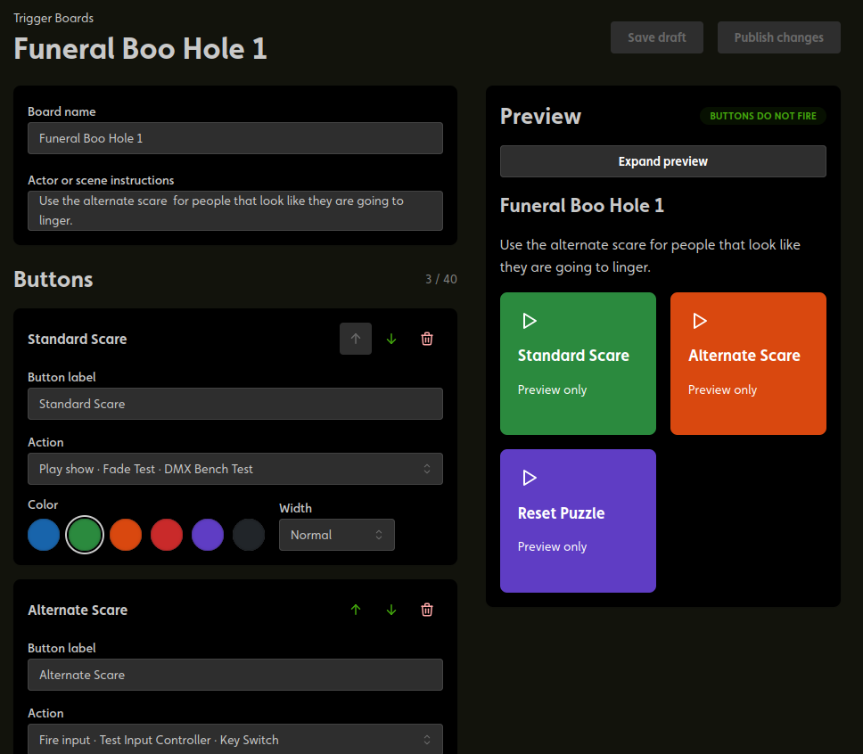The width and height of the screenshot is (863, 754).
Task: Move Alternate Scare button down
Action: point(391,610)
